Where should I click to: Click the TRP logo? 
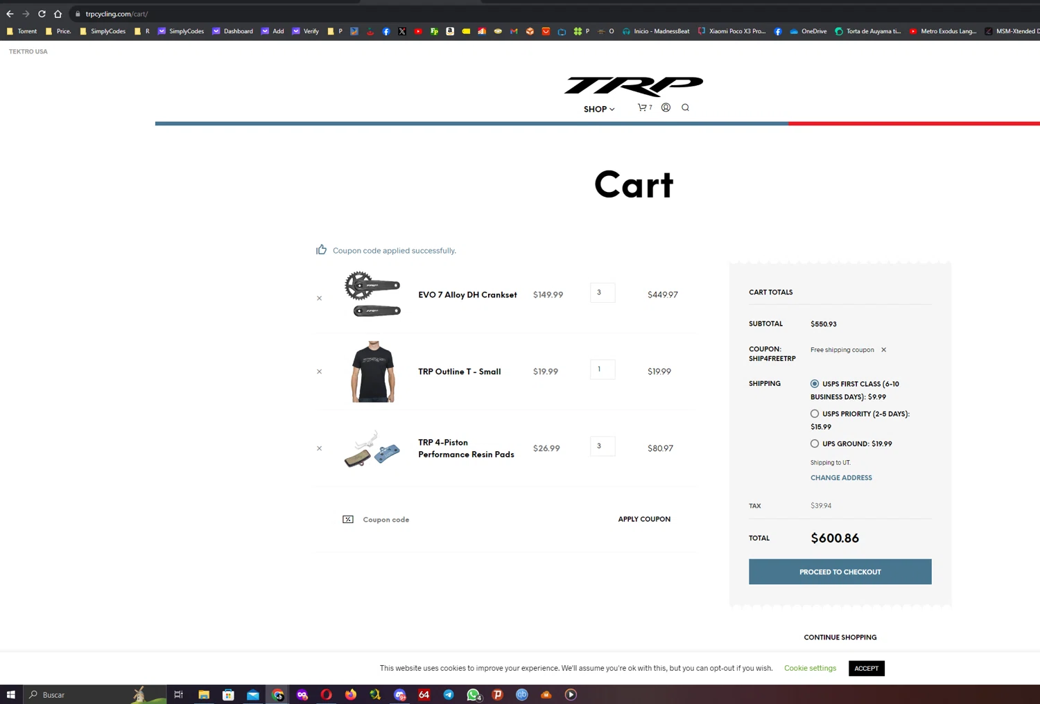(x=634, y=86)
